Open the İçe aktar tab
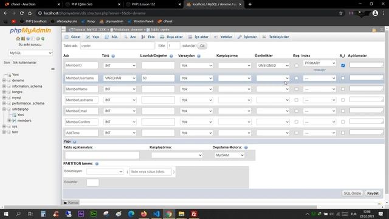 [x=198, y=37]
